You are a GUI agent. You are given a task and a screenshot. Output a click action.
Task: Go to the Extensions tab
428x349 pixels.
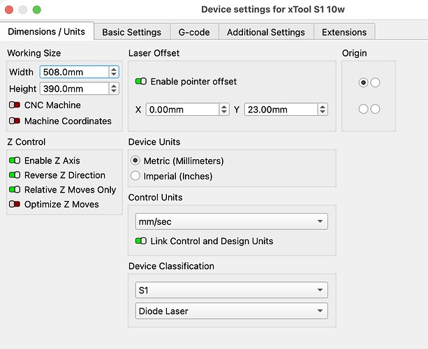[344, 32]
